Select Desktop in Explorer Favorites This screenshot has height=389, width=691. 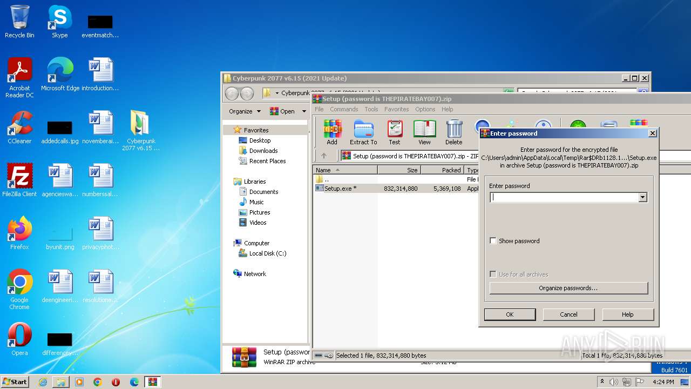(x=260, y=140)
